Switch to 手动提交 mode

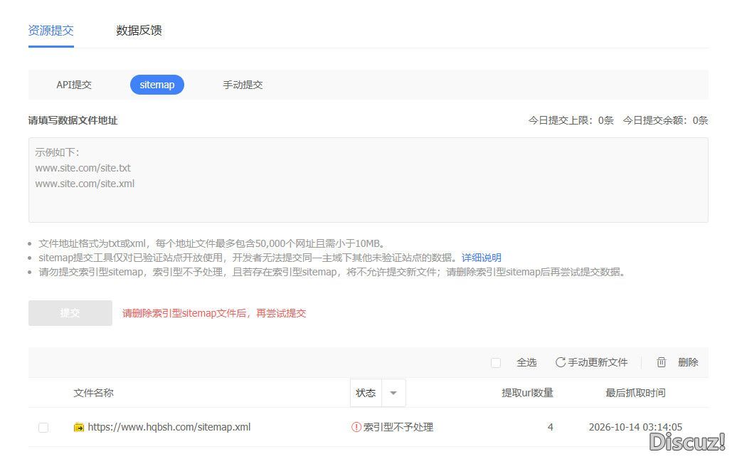(243, 85)
